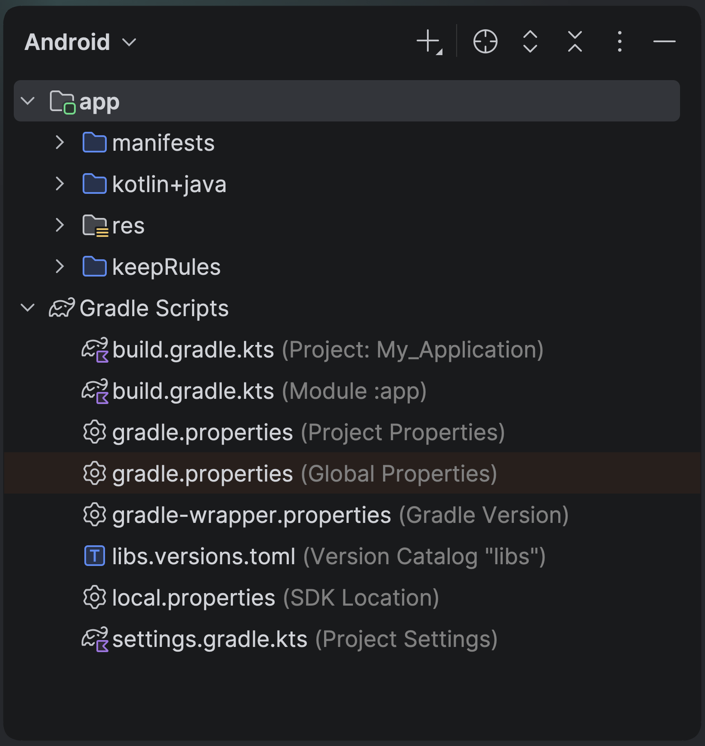Viewport: 705px width, 746px height.
Task: Collapse the Gradle Scripts chevron
Action: click(28, 308)
